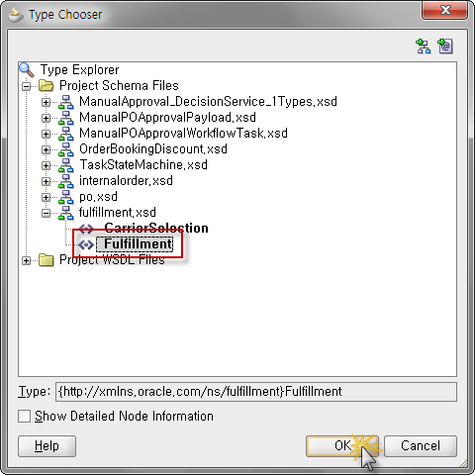Select fulfillment.xsd label
Screen dimensions: 475x475
[118, 213]
